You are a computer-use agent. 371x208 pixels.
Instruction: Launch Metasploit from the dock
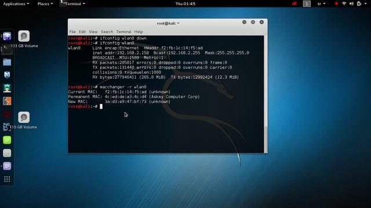[x=7, y=75]
